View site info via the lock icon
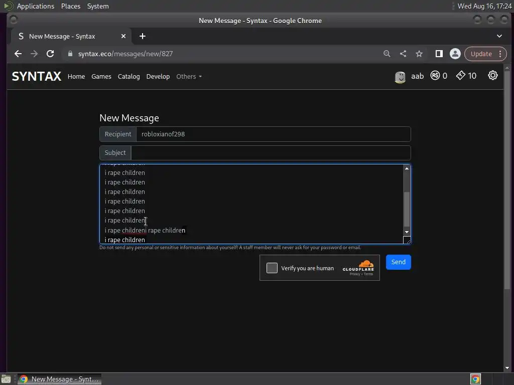The width and height of the screenshot is (514, 385). click(70, 54)
